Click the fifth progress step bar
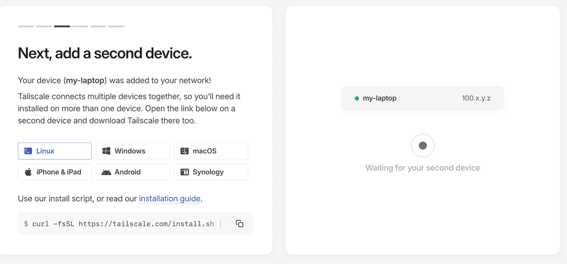 98,26
